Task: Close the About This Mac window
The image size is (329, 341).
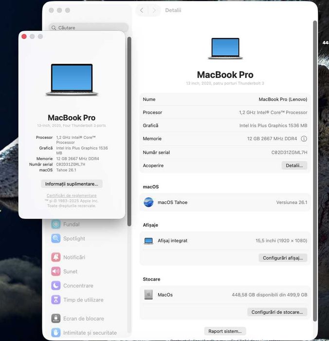Action: coord(24,37)
